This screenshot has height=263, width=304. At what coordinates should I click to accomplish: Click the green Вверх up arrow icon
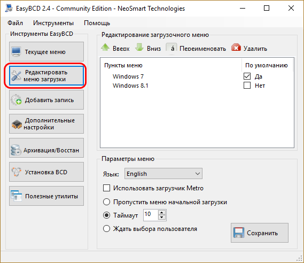[x=105, y=48]
